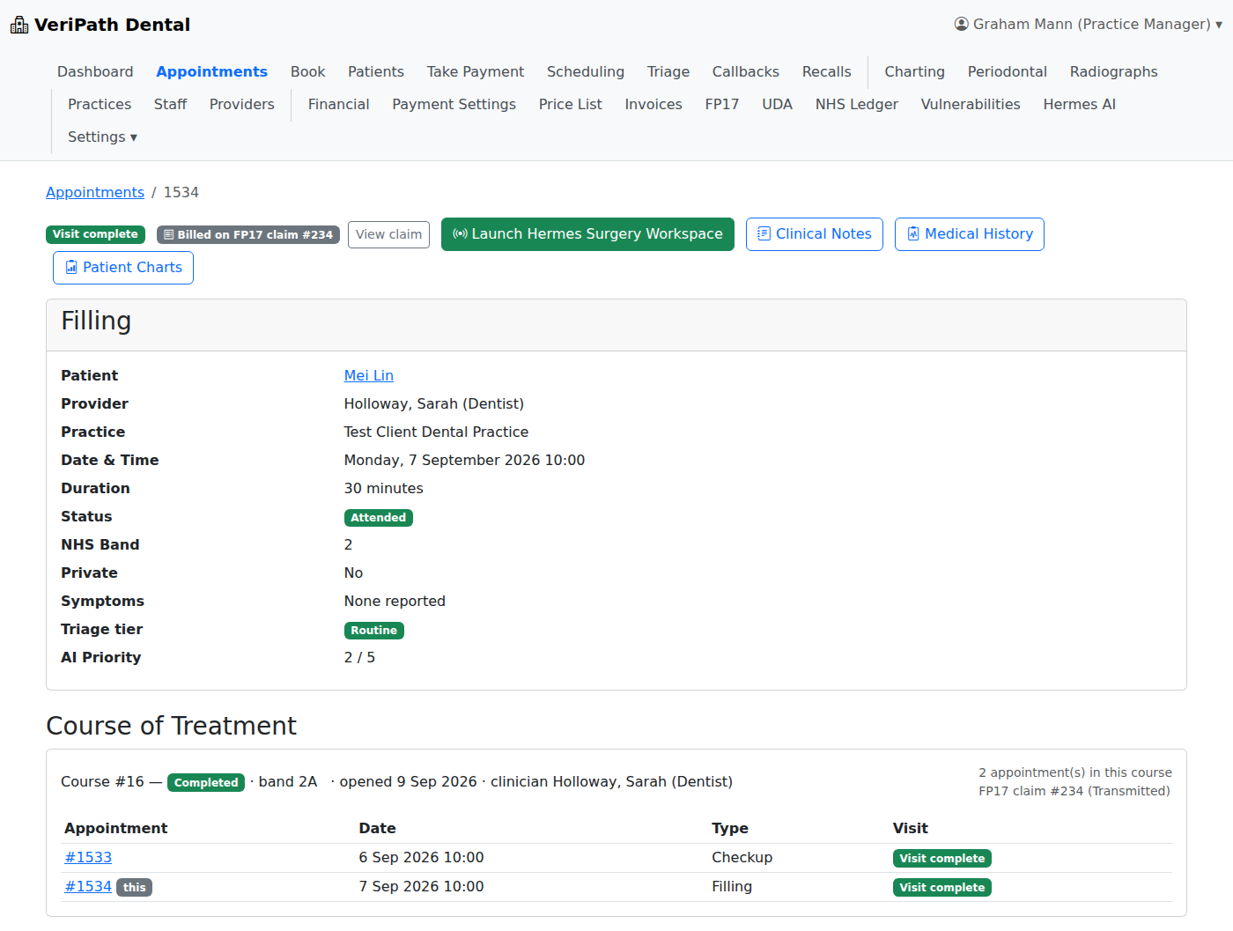
Task: Open Invoices nav item
Action: pos(653,104)
